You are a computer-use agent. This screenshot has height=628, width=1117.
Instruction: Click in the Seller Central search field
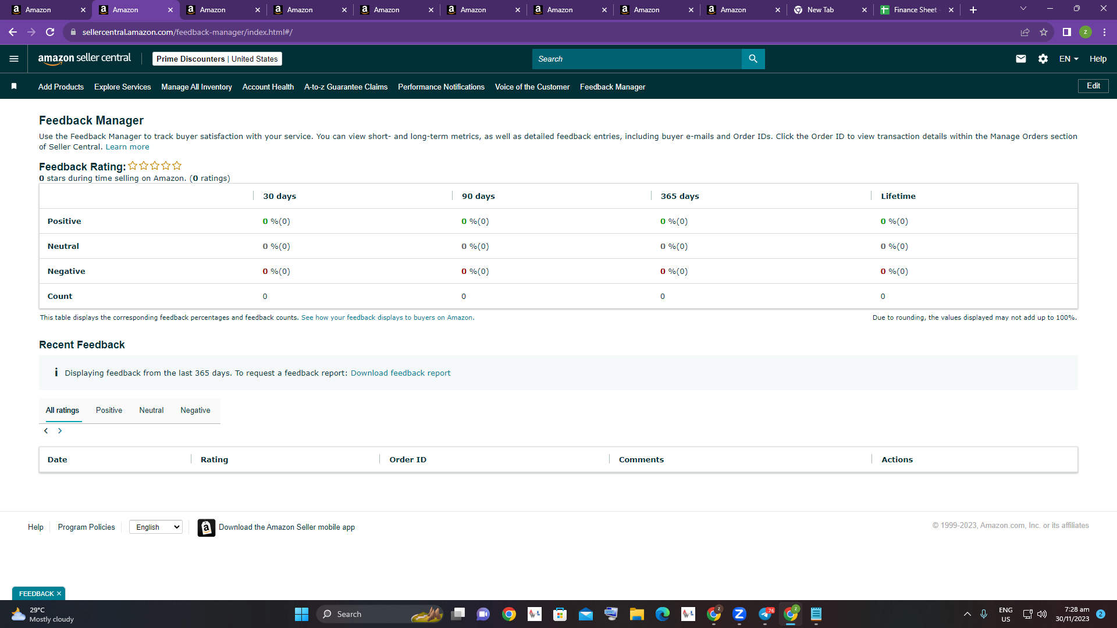(637, 59)
